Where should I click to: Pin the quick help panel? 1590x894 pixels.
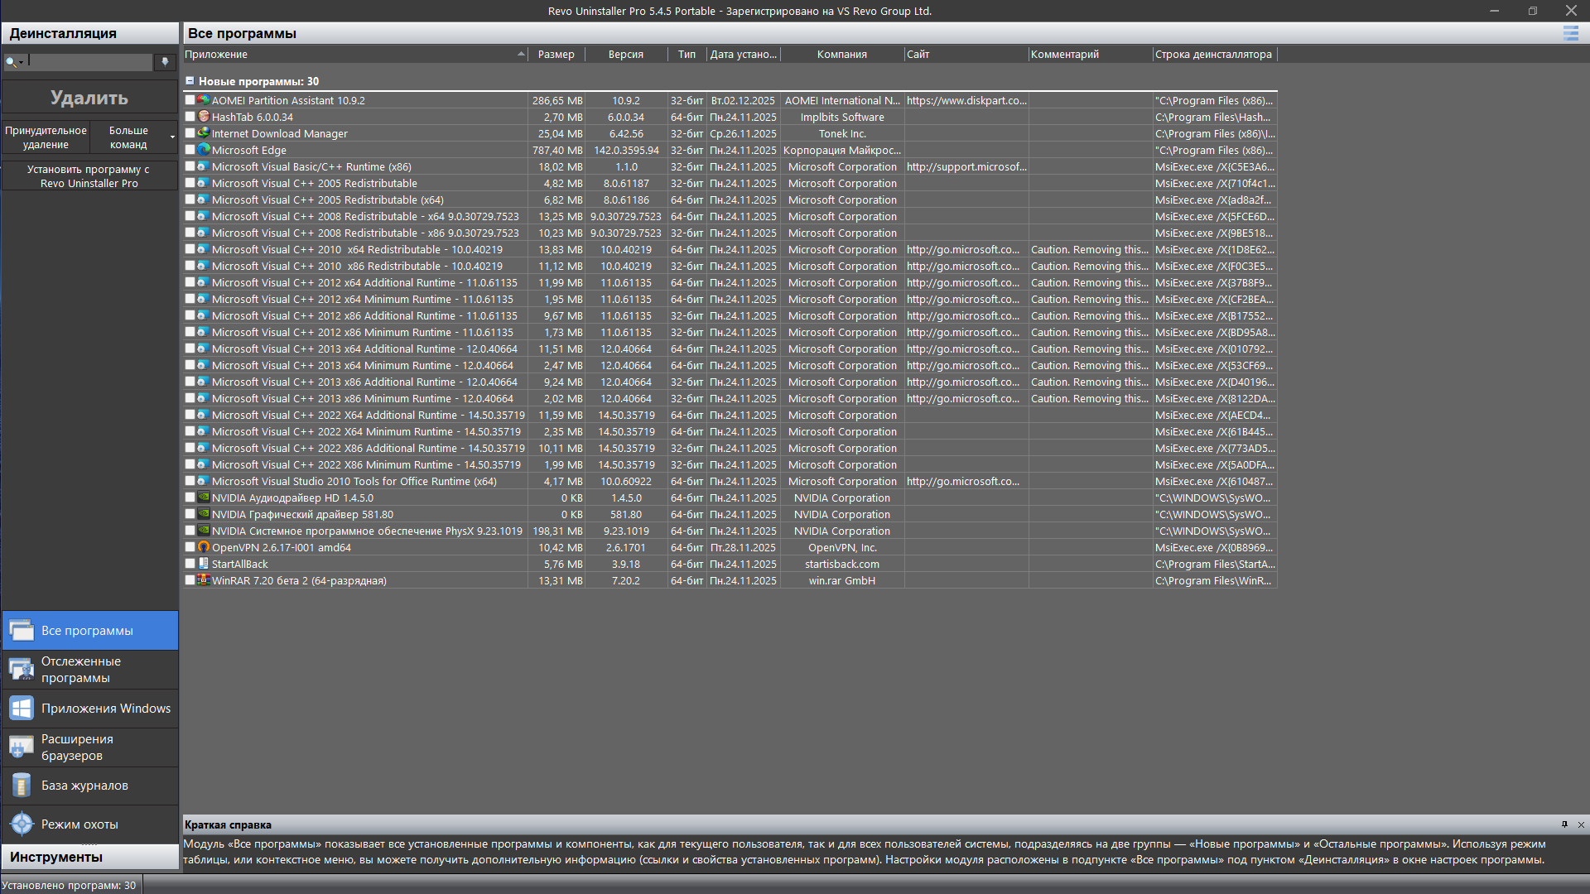pyautogui.click(x=1564, y=824)
